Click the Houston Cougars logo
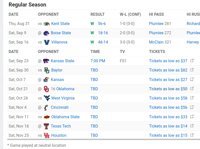 point(47,135)
